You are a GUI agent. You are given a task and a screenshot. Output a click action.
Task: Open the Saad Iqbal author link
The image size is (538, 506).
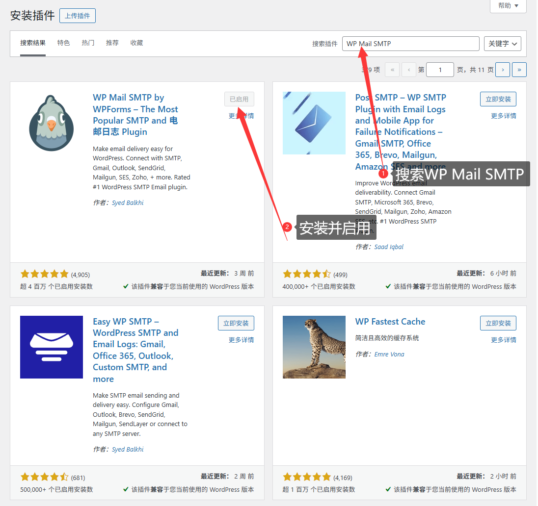[389, 247]
